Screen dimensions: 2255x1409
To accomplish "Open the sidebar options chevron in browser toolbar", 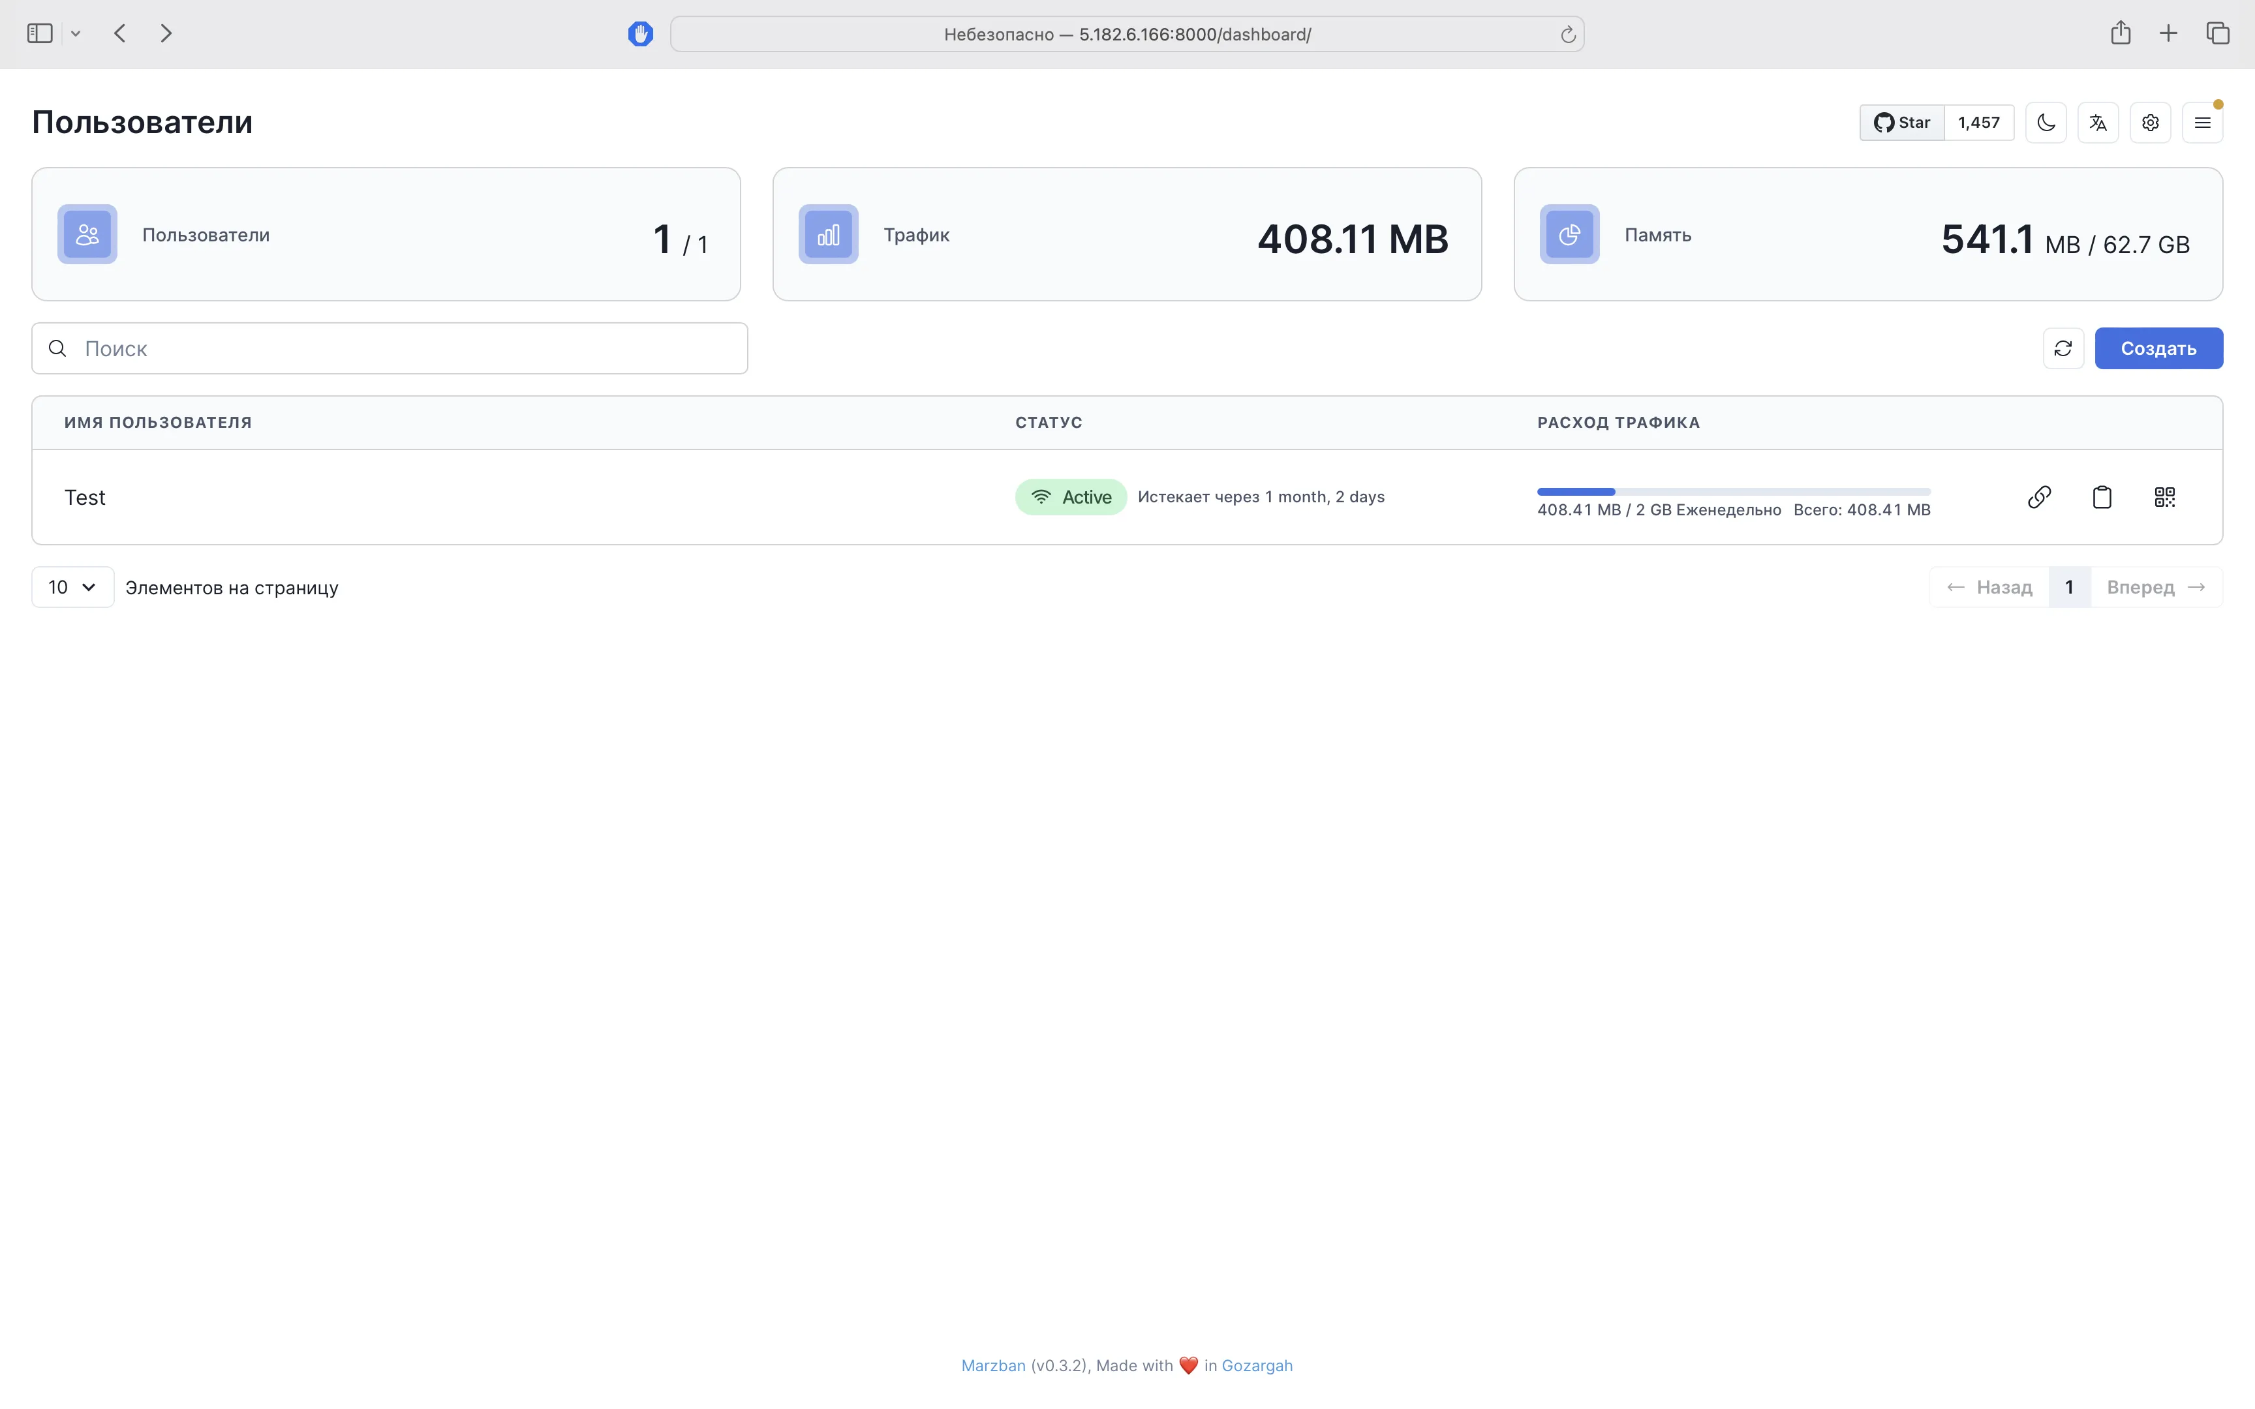I will click(76, 33).
